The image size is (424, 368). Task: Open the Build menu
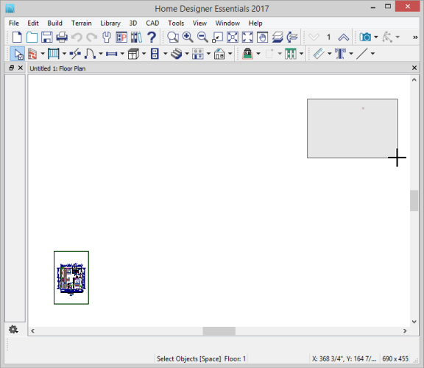(55, 24)
